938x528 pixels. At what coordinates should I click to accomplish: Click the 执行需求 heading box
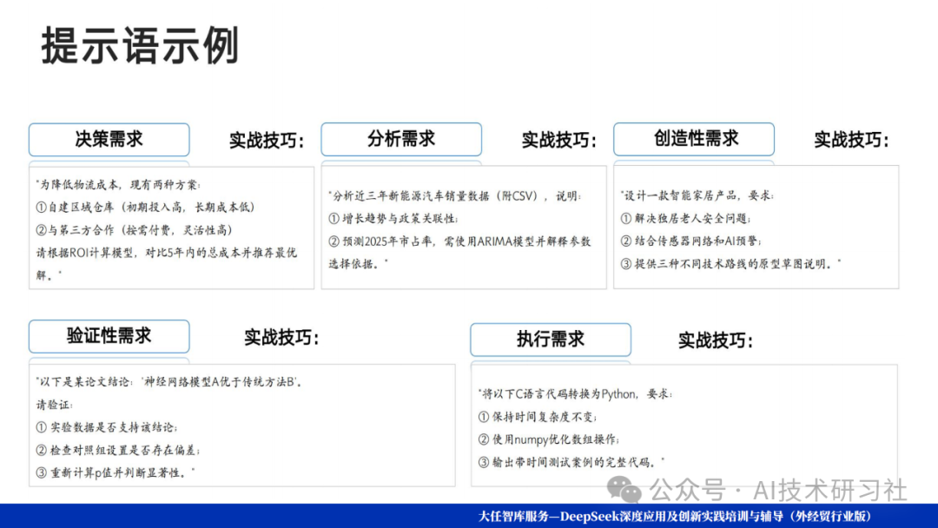click(x=551, y=340)
